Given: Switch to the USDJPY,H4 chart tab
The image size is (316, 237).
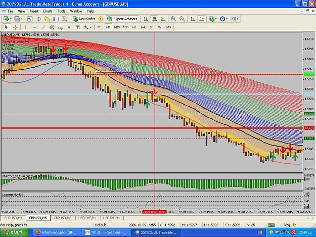Looking at the screenshot, I should click(111, 218).
